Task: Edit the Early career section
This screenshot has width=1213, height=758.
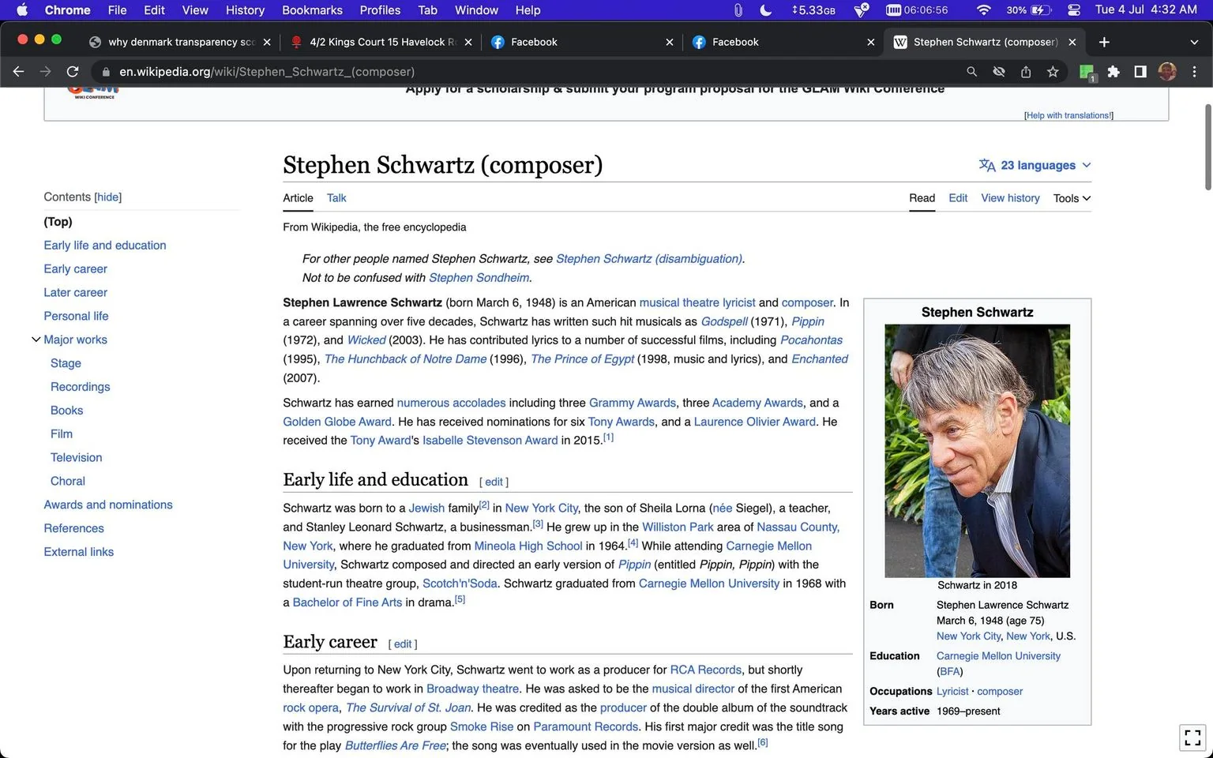Action: [403, 644]
